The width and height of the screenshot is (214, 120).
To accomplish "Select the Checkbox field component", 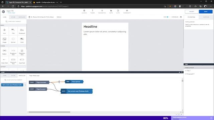I will (22, 52).
